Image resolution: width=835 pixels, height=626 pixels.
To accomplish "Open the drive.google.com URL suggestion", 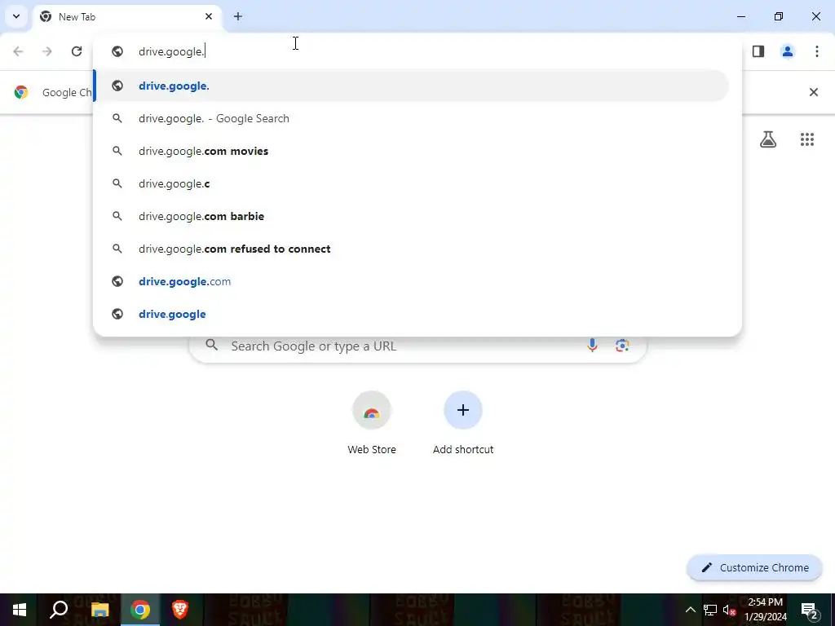I will point(411,281).
